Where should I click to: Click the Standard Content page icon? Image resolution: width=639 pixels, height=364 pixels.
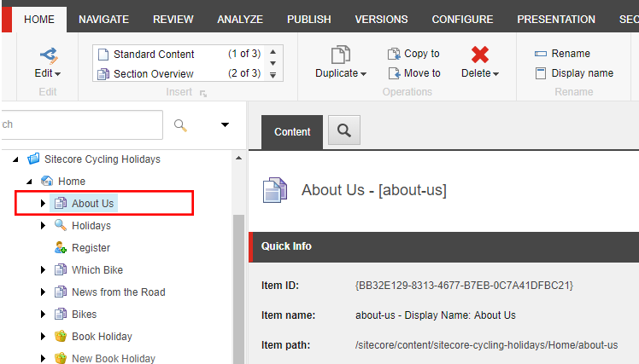[x=103, y=55]
